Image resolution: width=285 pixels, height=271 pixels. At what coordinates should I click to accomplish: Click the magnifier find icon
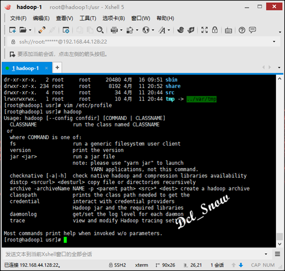100,30
